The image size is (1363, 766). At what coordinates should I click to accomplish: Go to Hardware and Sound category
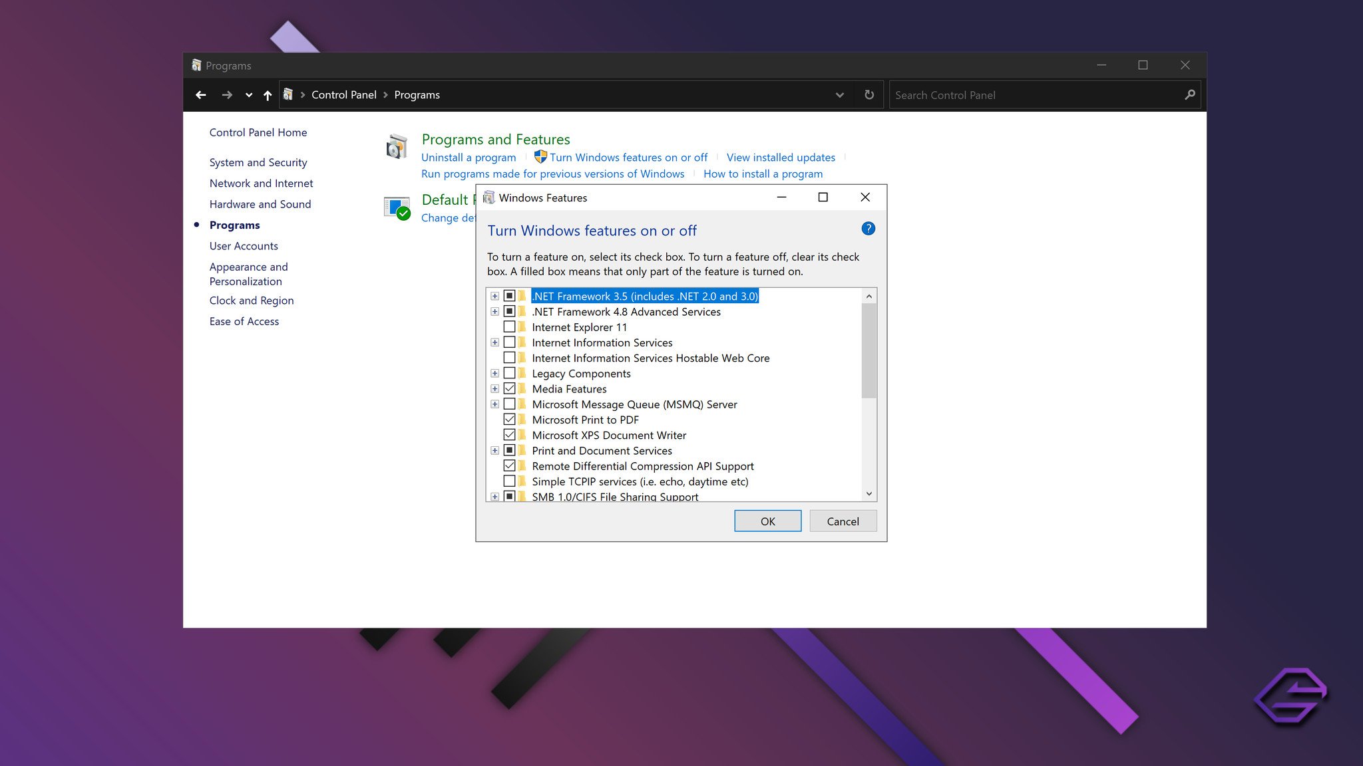(x=260, y=204)
